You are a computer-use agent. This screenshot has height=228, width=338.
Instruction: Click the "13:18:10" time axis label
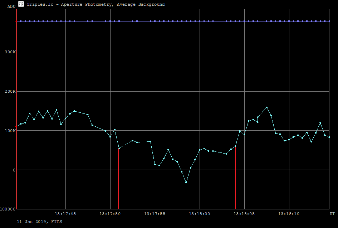[289, 214]
